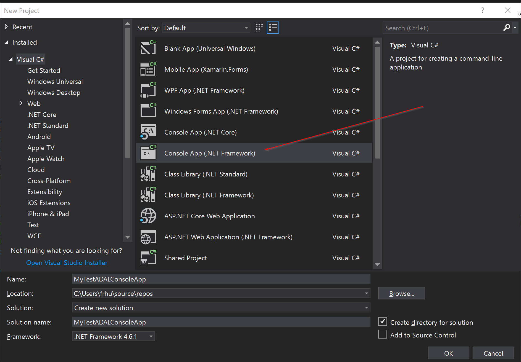Select 'Class Library (.NET Standard)' template name

(x=206, y=174)
